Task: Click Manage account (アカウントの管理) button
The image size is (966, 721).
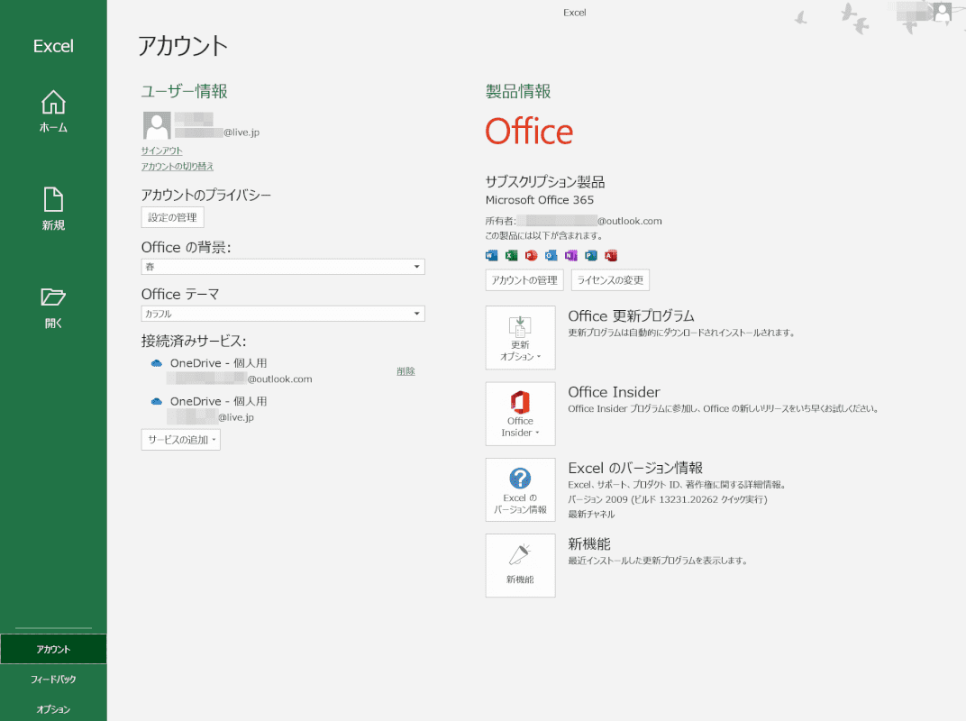Action: click(x=524, y=280)
